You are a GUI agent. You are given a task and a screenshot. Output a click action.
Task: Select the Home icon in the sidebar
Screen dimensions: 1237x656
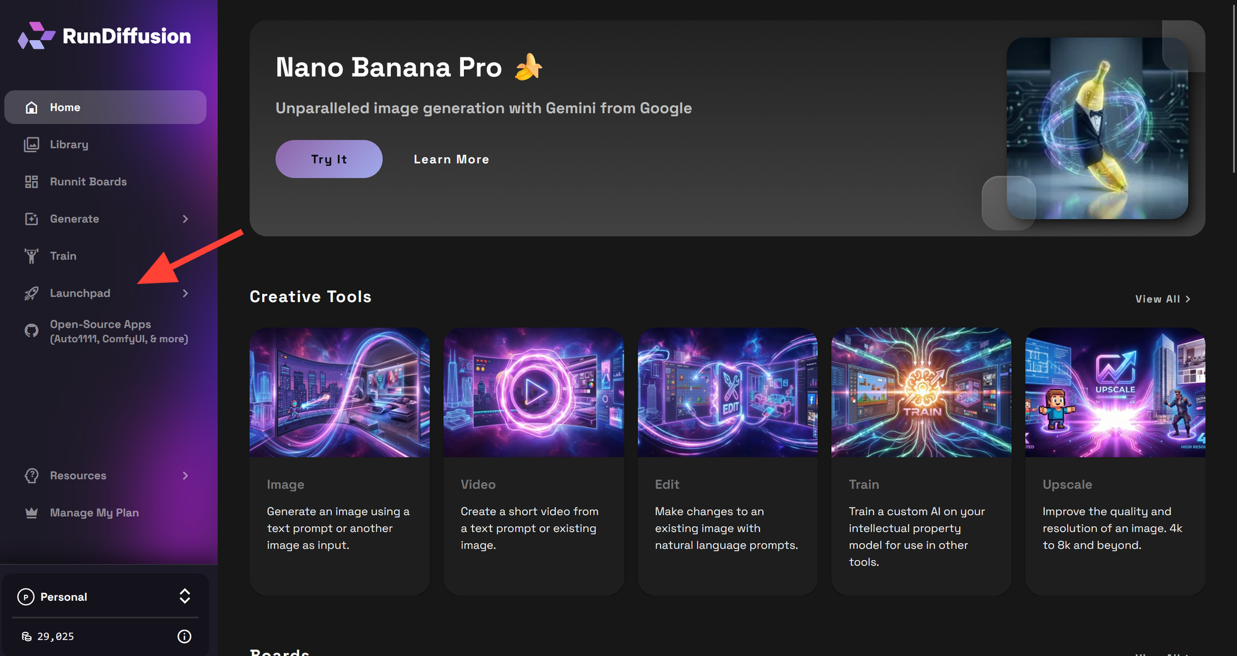click(x=32, y=107)
